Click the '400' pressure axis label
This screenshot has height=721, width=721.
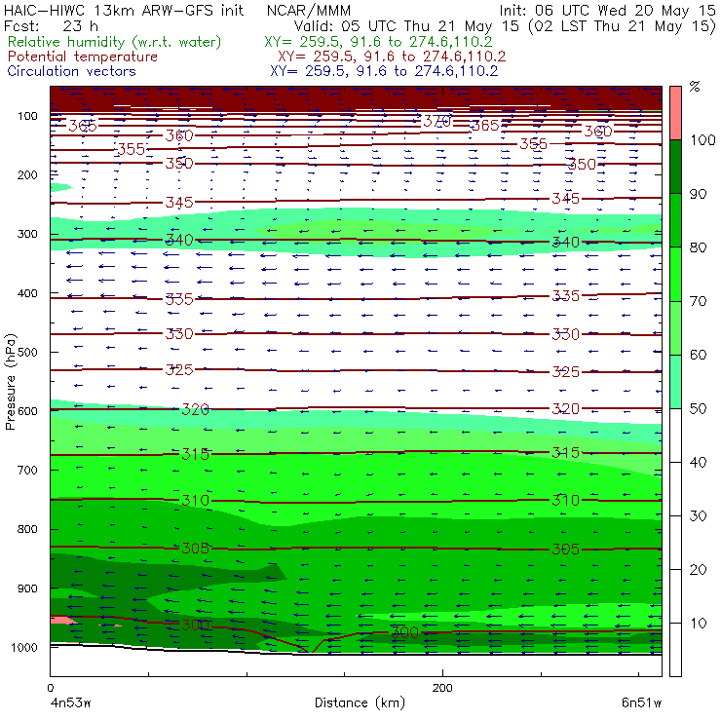(x=27, y=293)
